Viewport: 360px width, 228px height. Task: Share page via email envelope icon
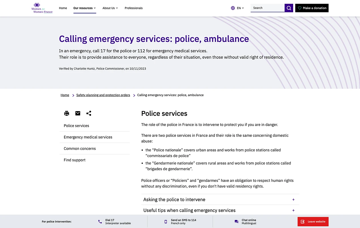click(78, 113)
